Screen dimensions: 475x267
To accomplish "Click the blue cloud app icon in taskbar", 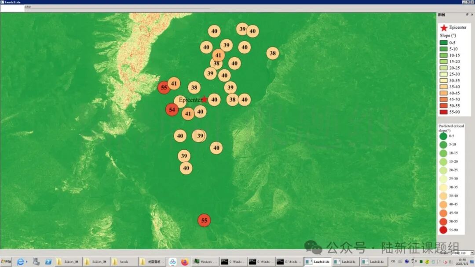I will [x=172, y=262].
